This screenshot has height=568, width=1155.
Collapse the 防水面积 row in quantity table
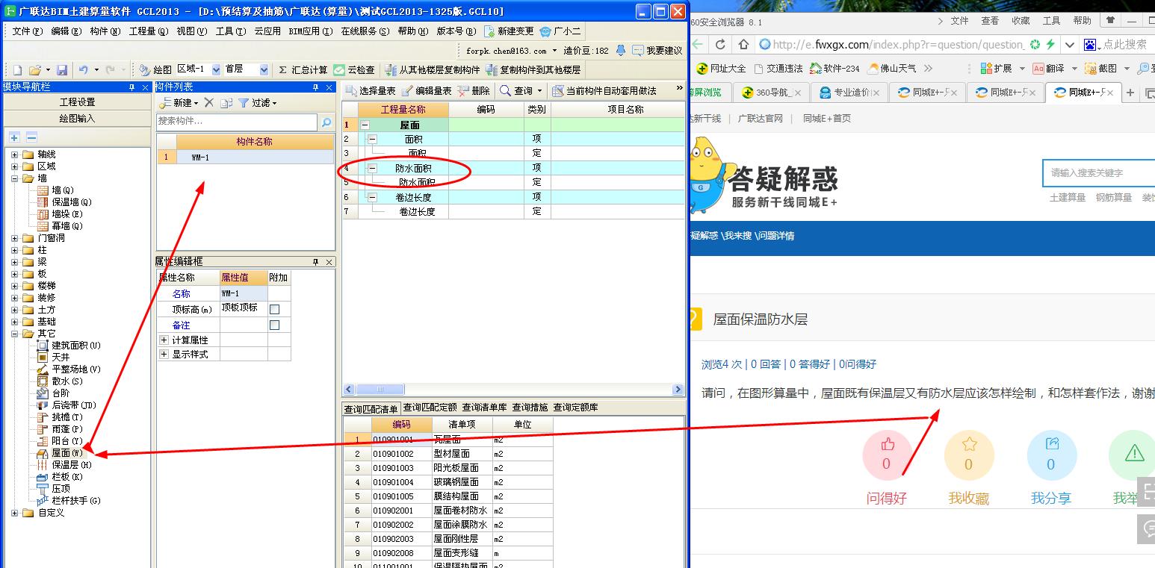coord(372,168)
